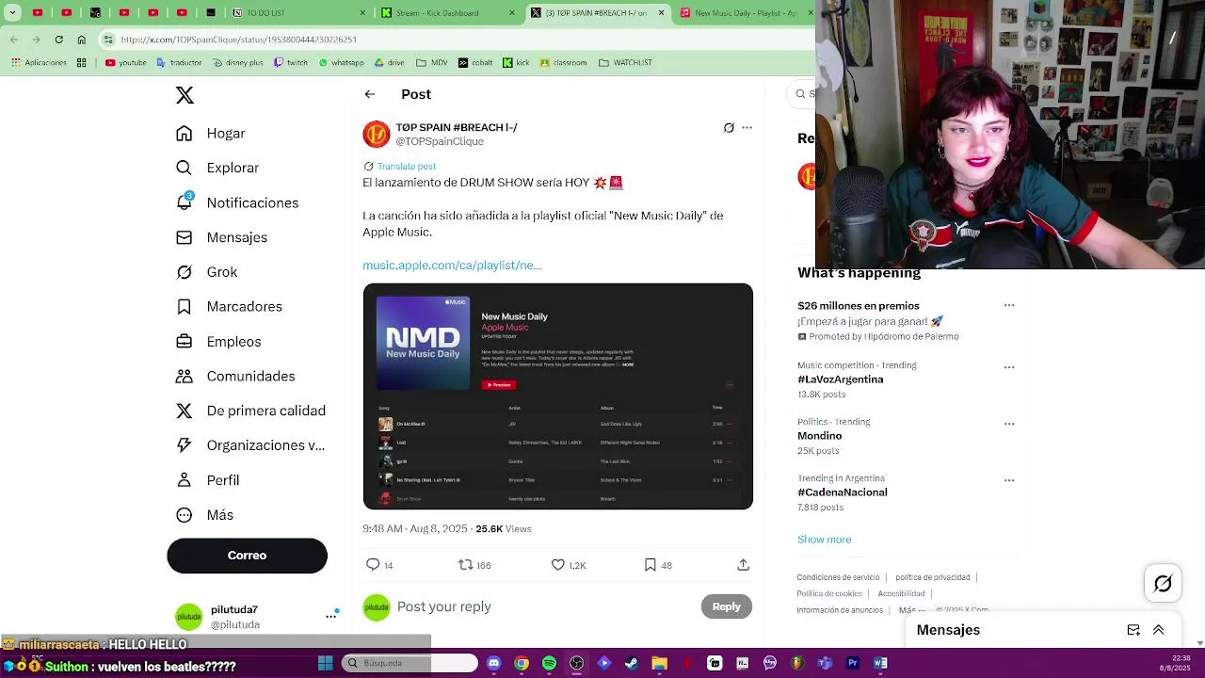Open Explorar search page
Viewport: 1205px width, 678px height.
tap(217, 168)
